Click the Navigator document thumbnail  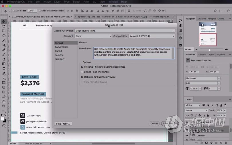208,34
